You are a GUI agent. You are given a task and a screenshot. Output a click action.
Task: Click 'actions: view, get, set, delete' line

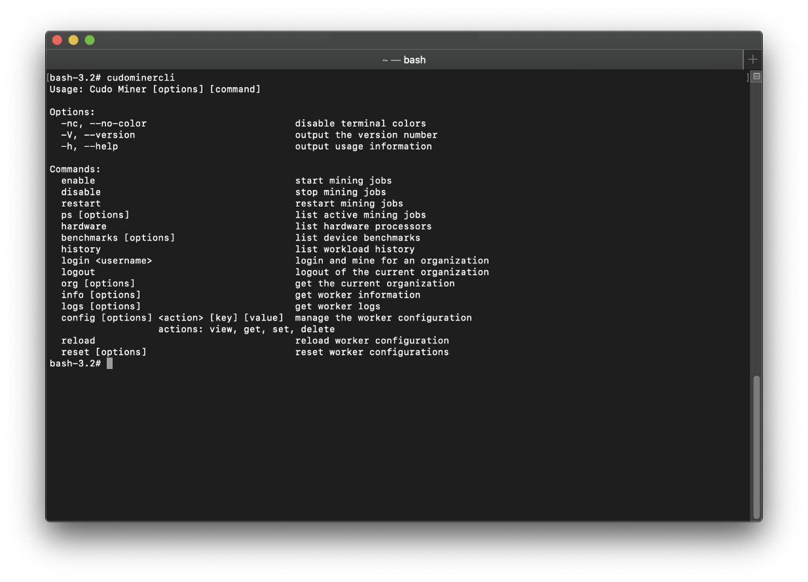click(246, 329)
